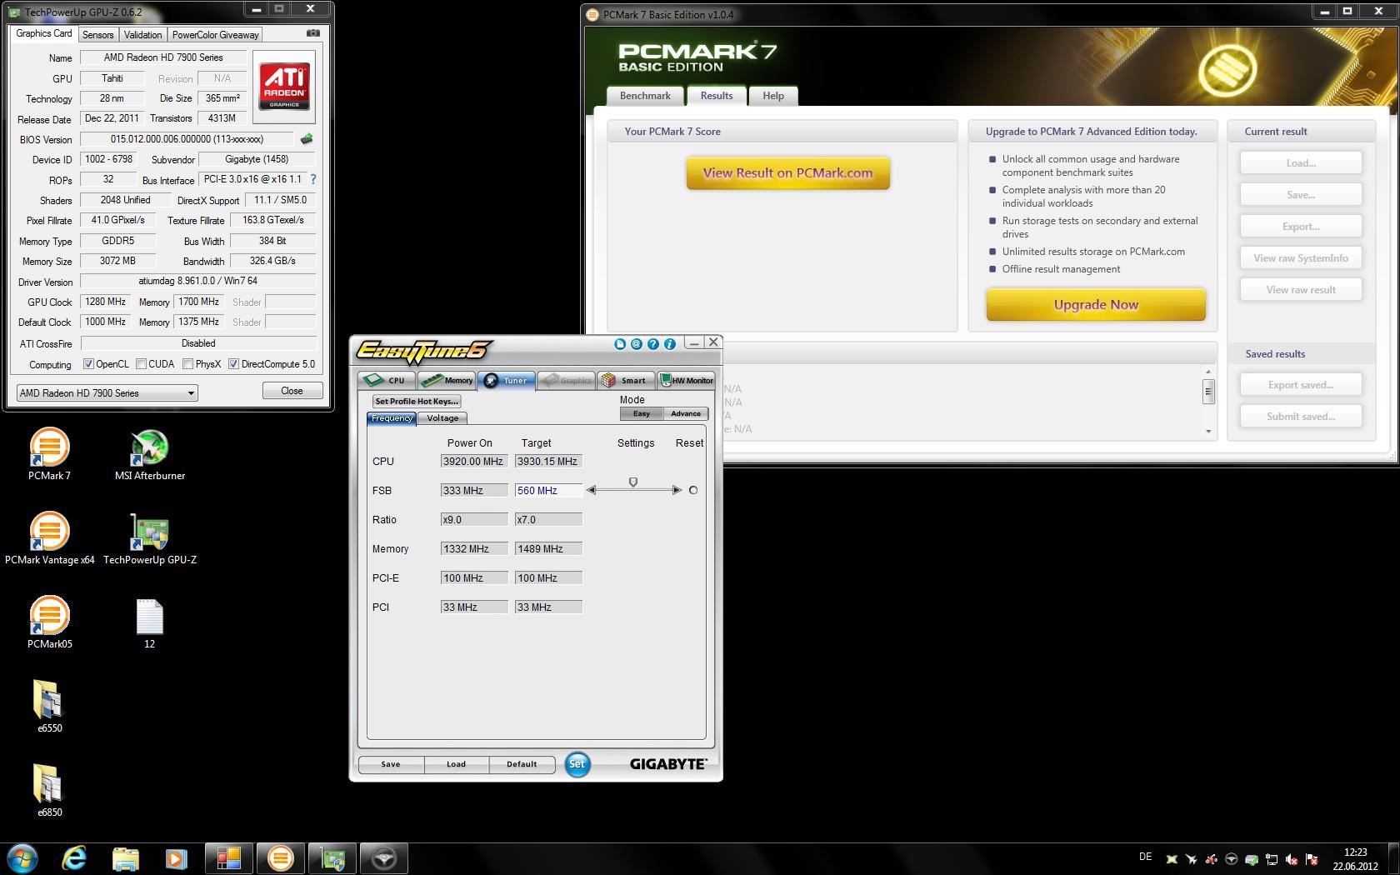Screen dimensions: 1400x875
Task: Select TechPowerUp GPU-Z desktop shortcut
Action: pos(150,539)
